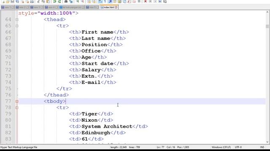Toggle Show All Characters pilcrow icon
270x151 pixels.
[105, 2]
